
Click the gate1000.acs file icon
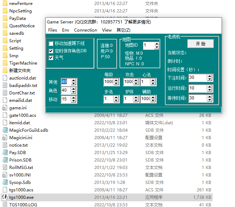5,115
